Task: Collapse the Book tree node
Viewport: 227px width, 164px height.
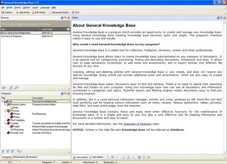Action: pyautogui.click(x=2, y=101)
